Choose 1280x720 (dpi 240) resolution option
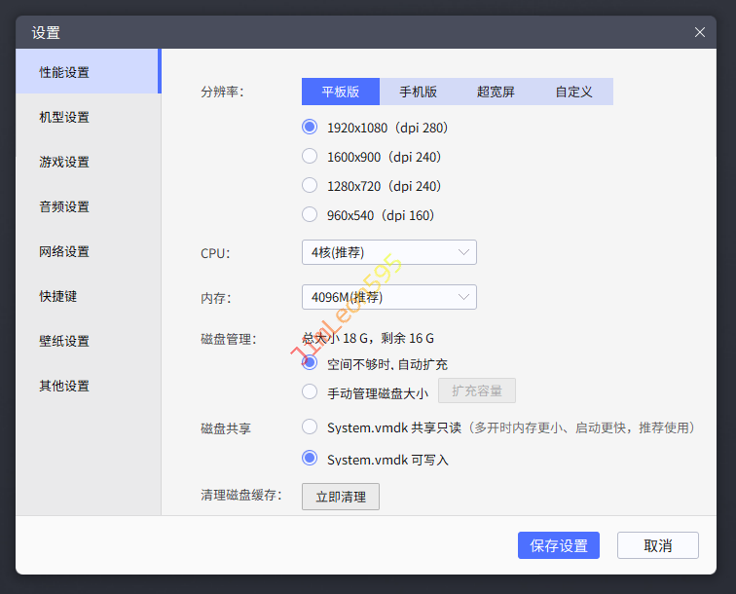This screenshot has height=594, width=736. tap(310, 185)
